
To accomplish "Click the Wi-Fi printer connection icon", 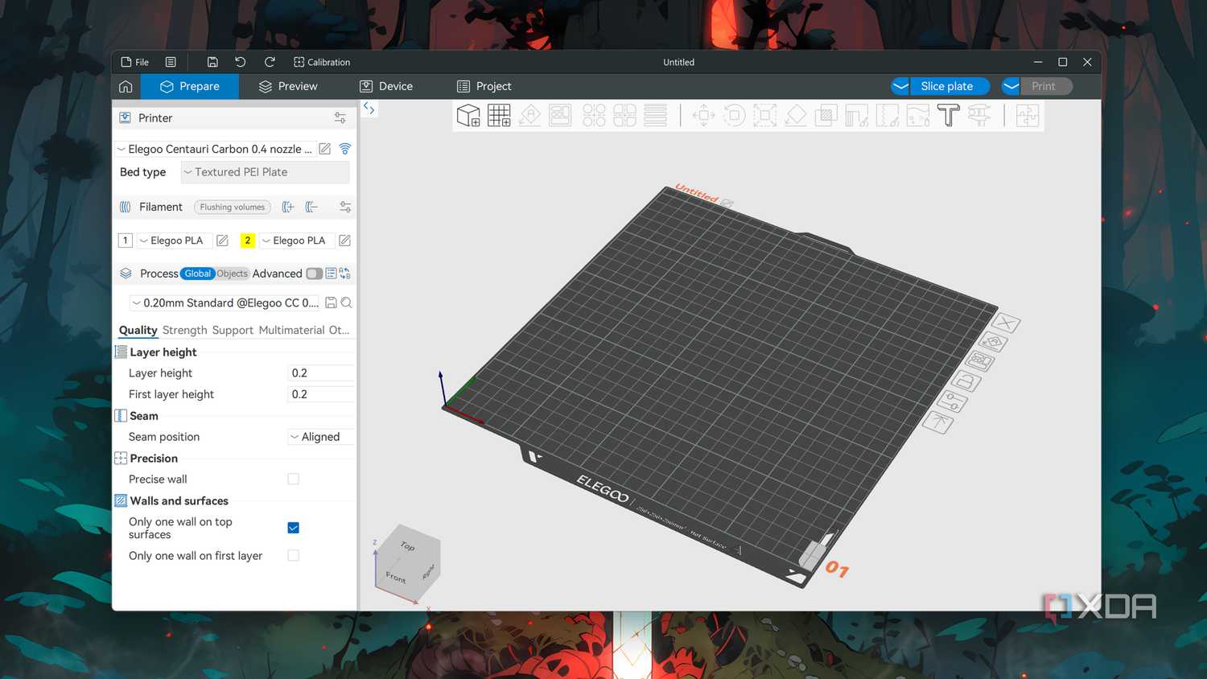I will point(345,149).
